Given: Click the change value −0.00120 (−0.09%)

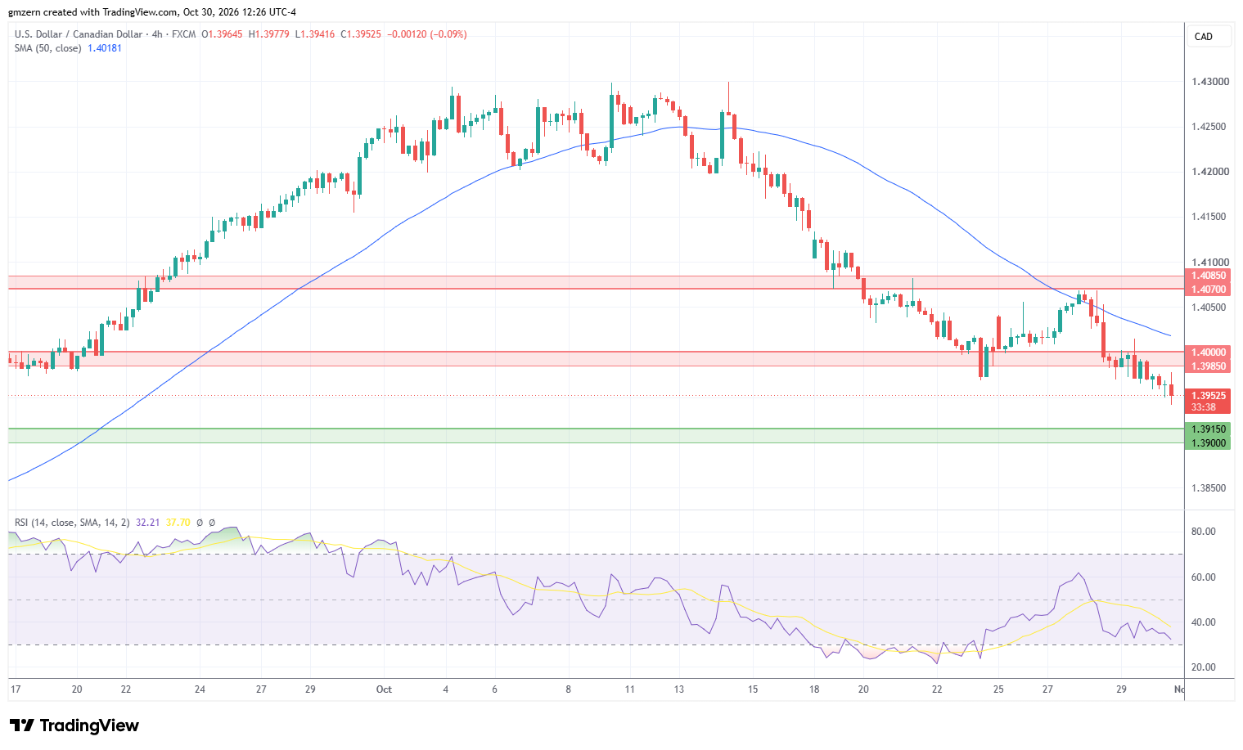Looking at the screenshot, I should pos(427,34).
